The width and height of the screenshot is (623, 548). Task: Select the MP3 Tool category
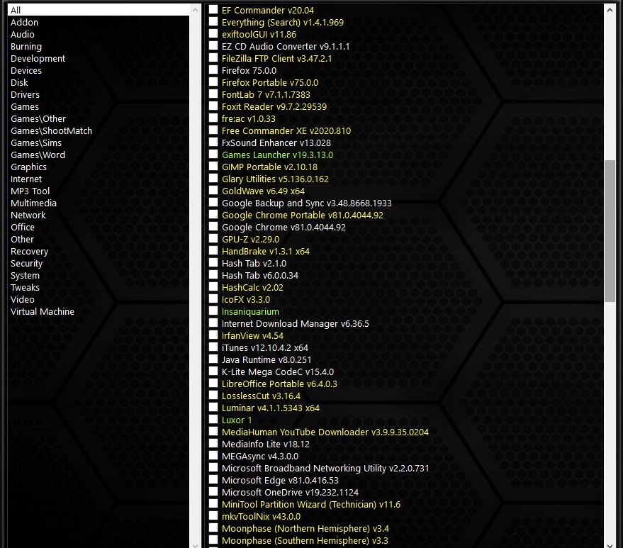(30, 191)
